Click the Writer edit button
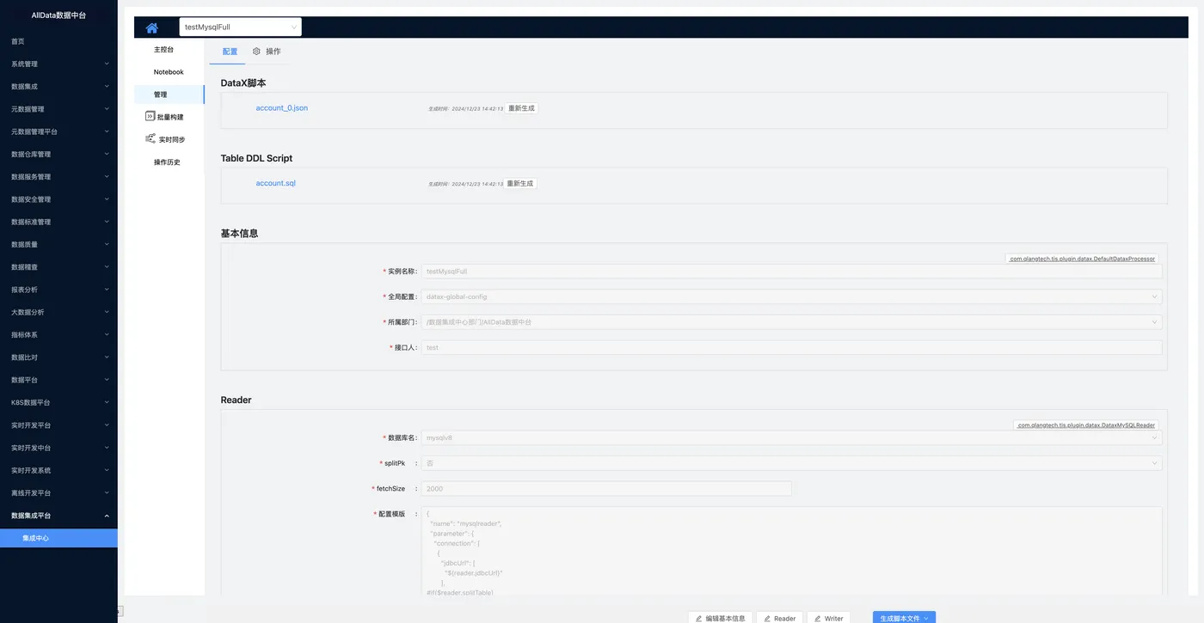The width and height of the screenshot is (1204, 623). coord(829,618)
